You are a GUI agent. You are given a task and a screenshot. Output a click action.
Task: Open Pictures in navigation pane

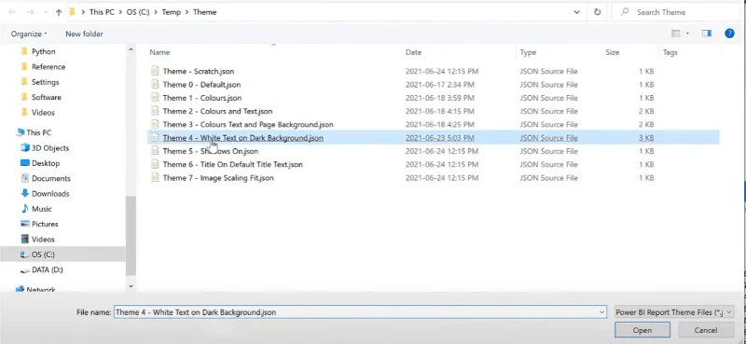45,224
